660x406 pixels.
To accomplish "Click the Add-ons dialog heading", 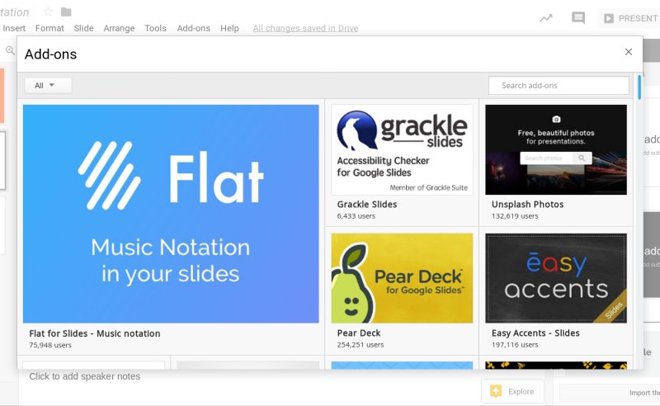I will coord(50,54).
